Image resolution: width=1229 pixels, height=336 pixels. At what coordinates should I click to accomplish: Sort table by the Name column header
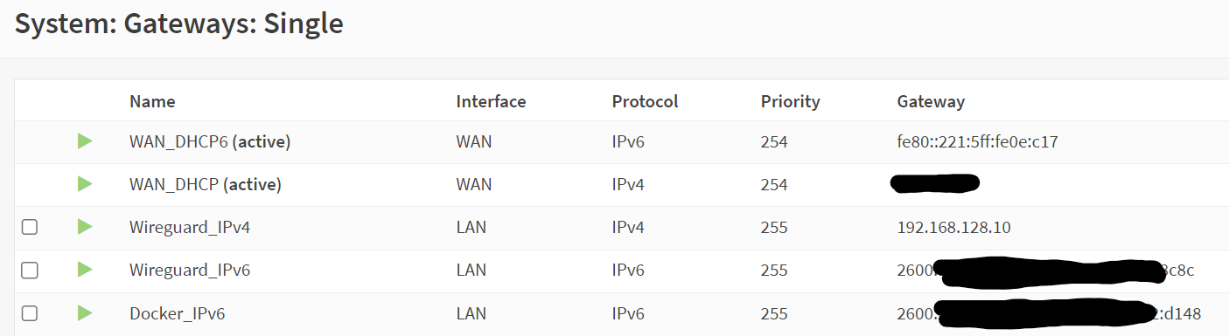coord(152,101)
